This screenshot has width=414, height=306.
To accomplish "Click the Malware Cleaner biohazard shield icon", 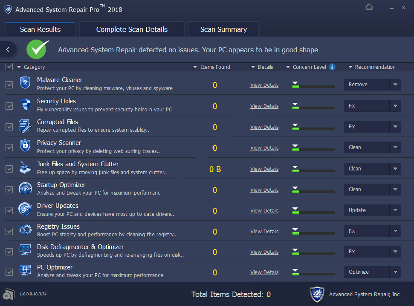I will 25,82.
